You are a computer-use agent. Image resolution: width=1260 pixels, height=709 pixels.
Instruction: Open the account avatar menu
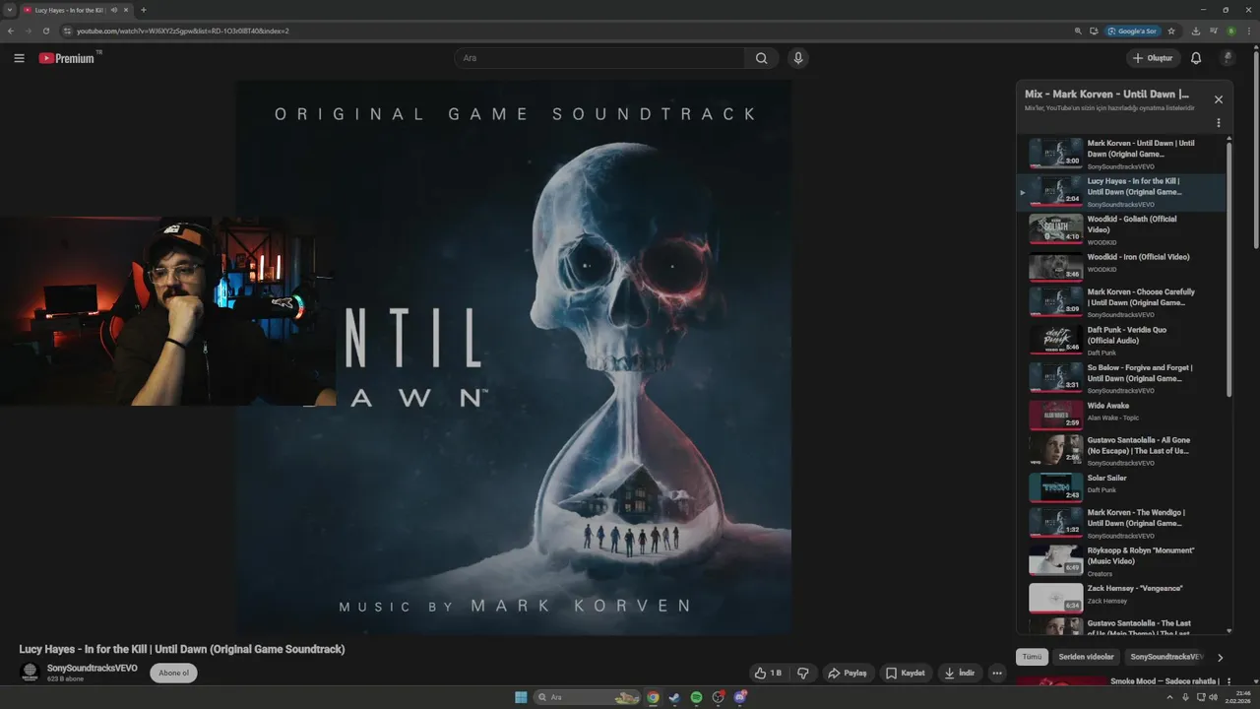[x=1228, y=58]
